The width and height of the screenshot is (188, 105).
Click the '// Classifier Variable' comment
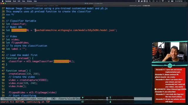(x=21, y=21)
